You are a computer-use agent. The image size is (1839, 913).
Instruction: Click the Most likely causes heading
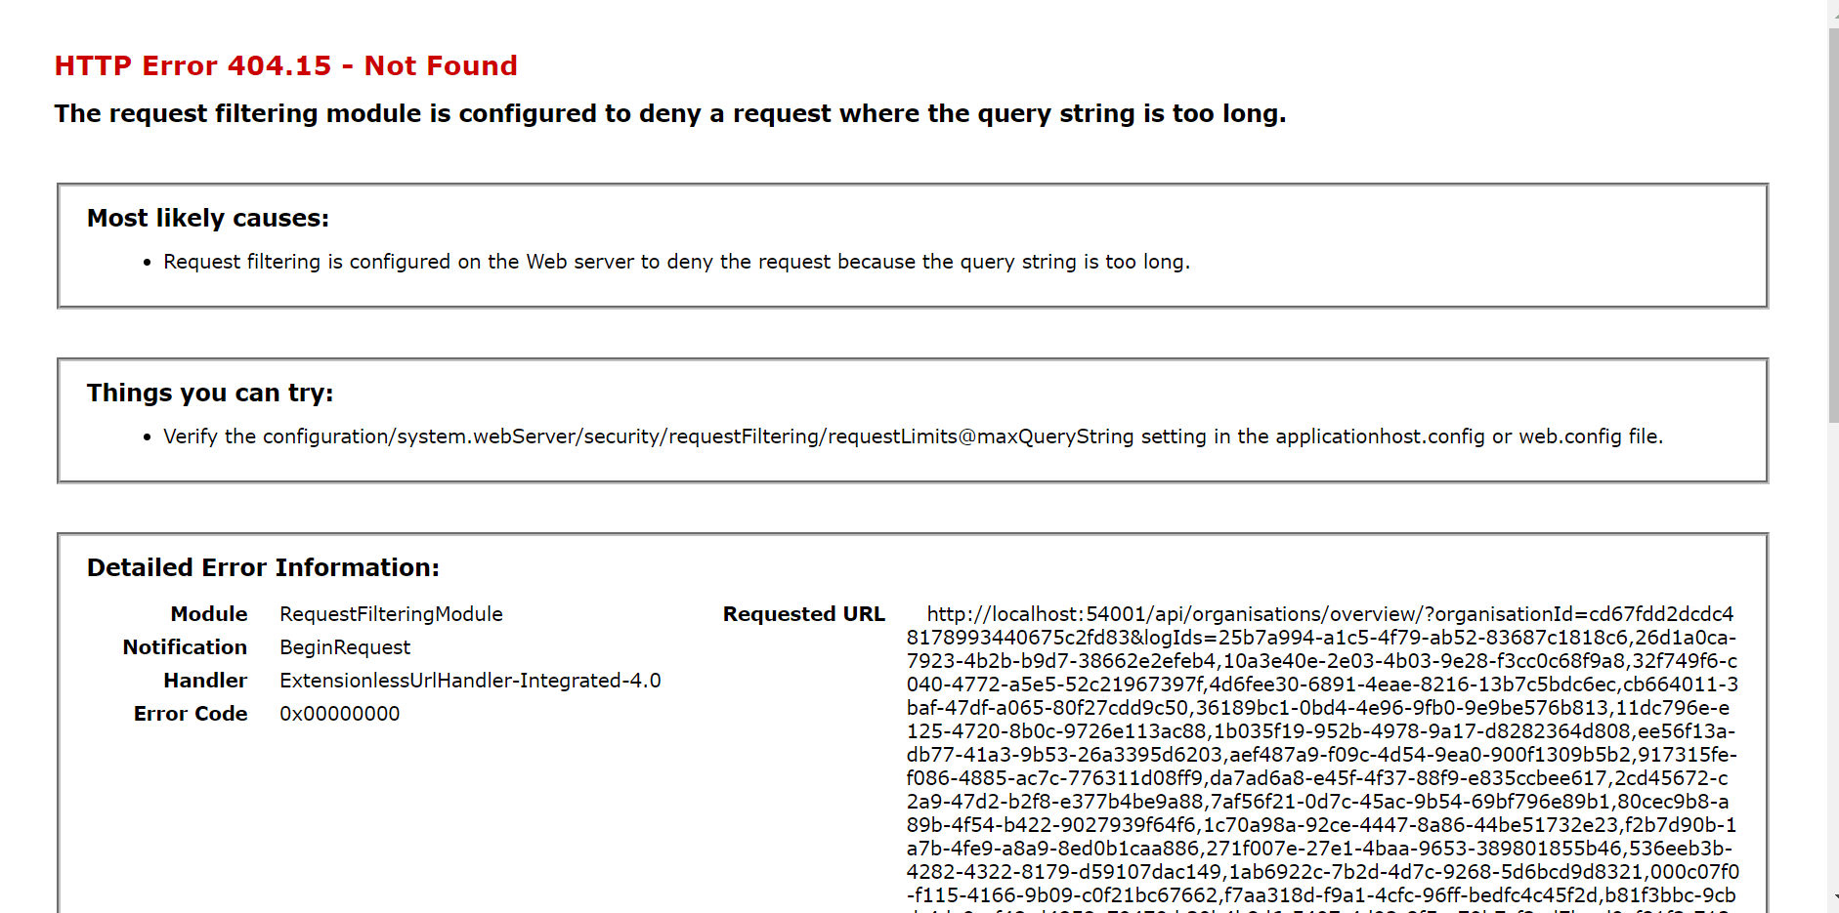[x=206, y=218]
